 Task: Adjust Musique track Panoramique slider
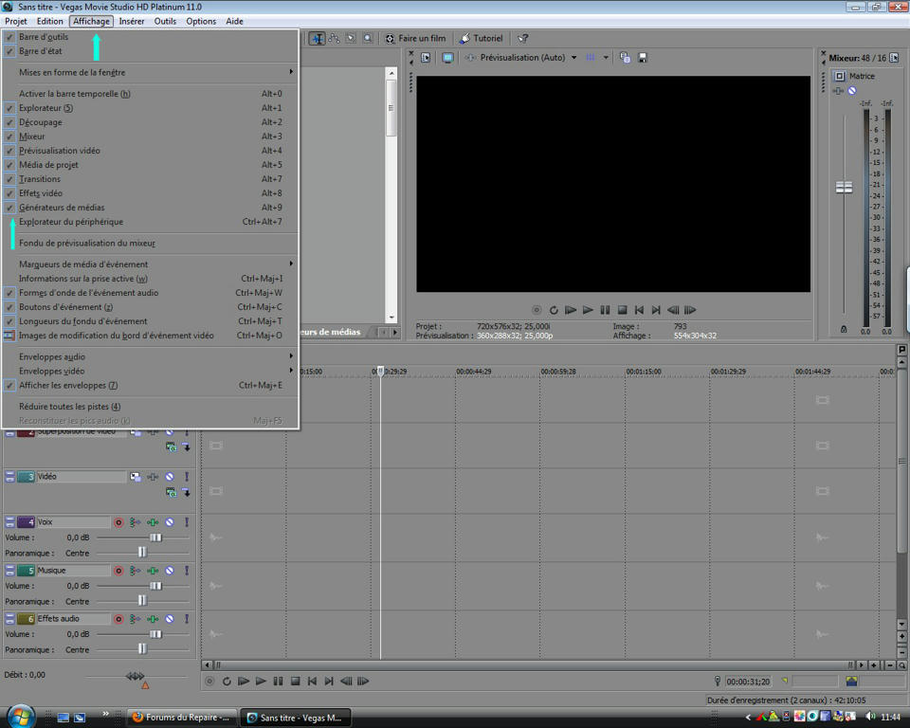(x=142, y=601)
